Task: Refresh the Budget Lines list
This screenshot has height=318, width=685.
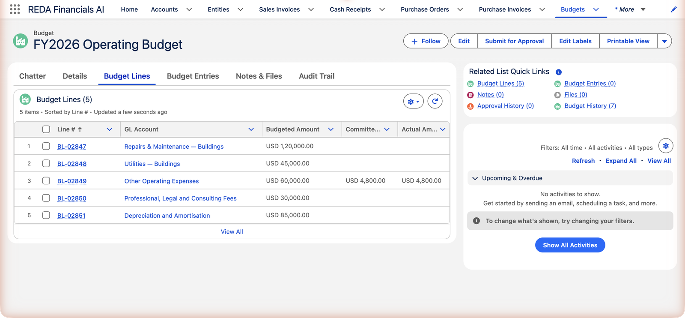Action: [435, 102]
